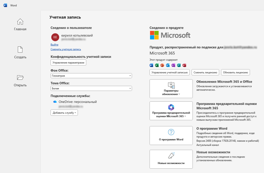Click the Выйти sign-out link
Viewport: 264px width, 173px height.
(54, 45)
